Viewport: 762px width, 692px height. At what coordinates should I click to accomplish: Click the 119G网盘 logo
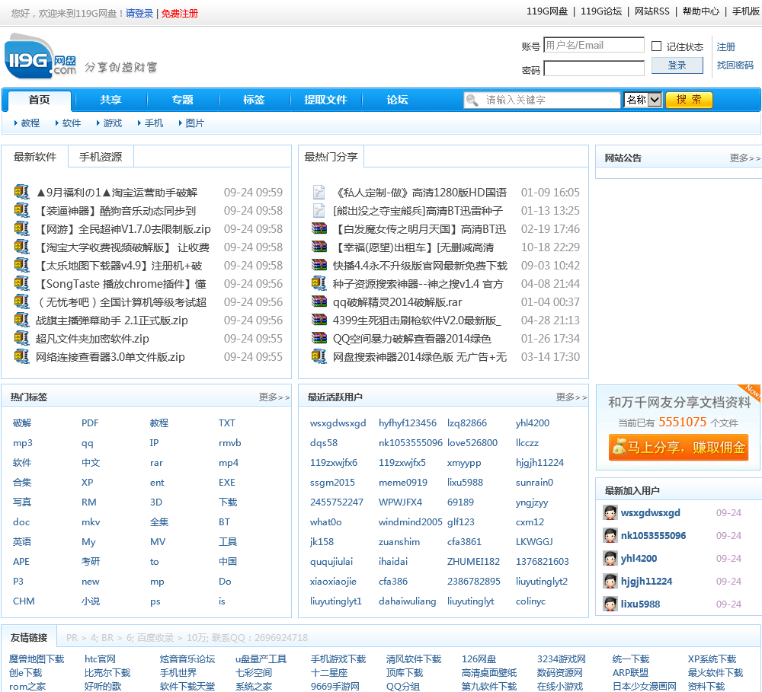click(40, 57)
